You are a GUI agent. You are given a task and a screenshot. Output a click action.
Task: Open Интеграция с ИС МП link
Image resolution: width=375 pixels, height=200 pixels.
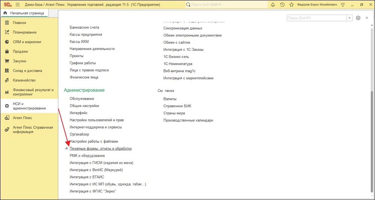pos(108,184)
